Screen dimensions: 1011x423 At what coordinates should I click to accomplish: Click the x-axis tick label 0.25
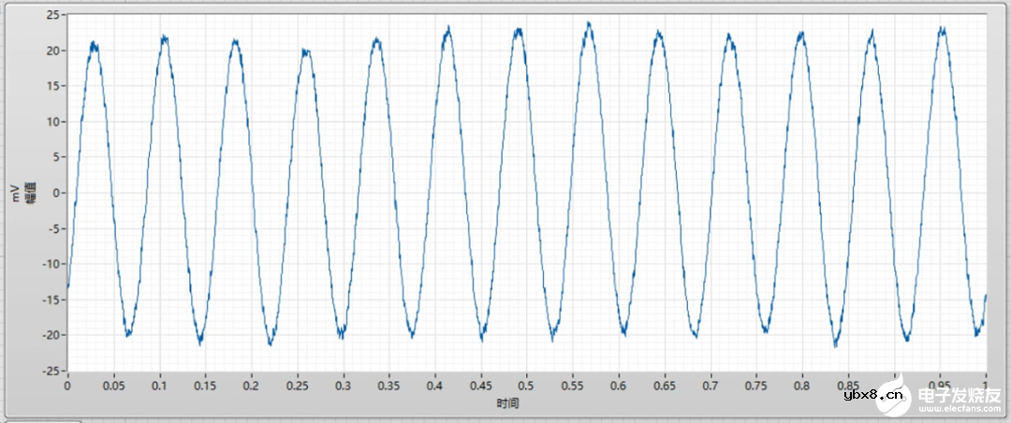[x=297, y=385]
